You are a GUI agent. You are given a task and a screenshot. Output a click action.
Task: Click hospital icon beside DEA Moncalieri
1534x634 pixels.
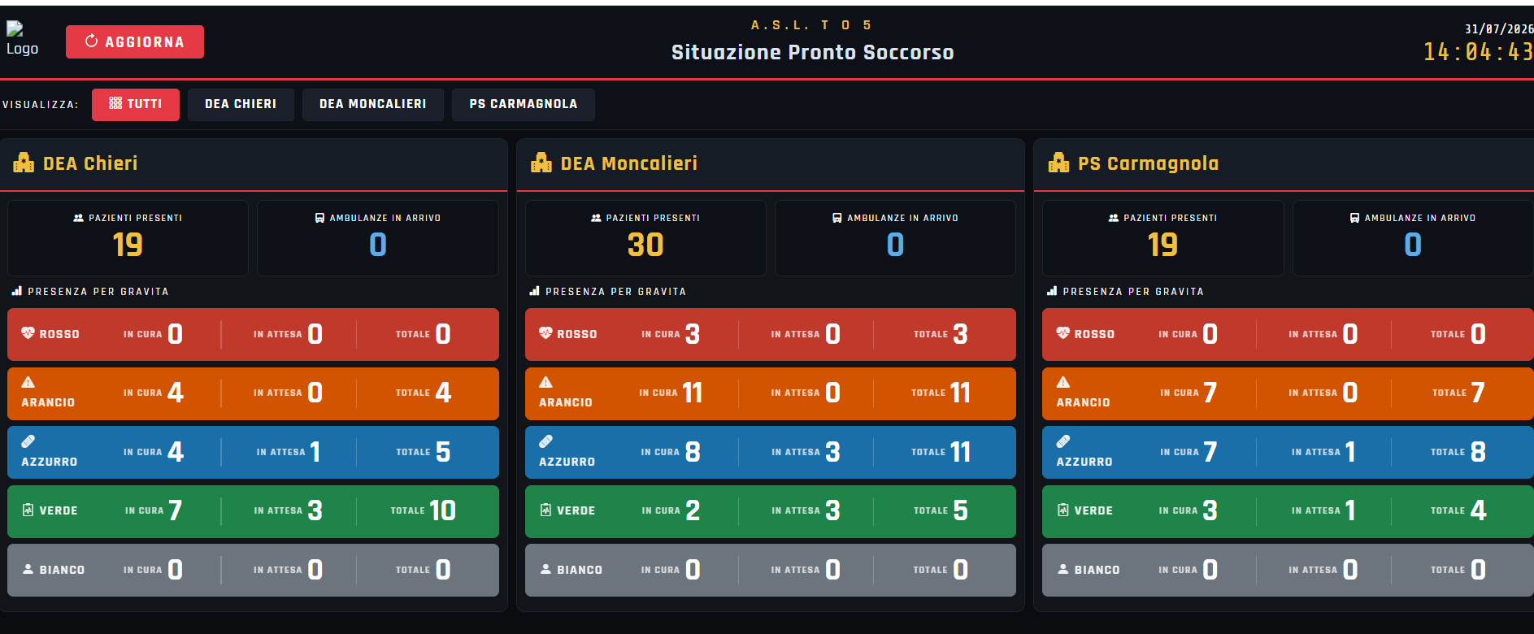541,163
